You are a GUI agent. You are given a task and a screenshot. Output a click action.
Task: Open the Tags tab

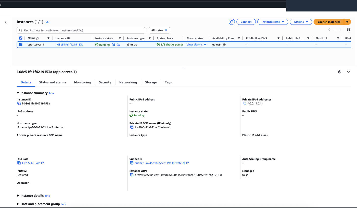coord(168,82)
